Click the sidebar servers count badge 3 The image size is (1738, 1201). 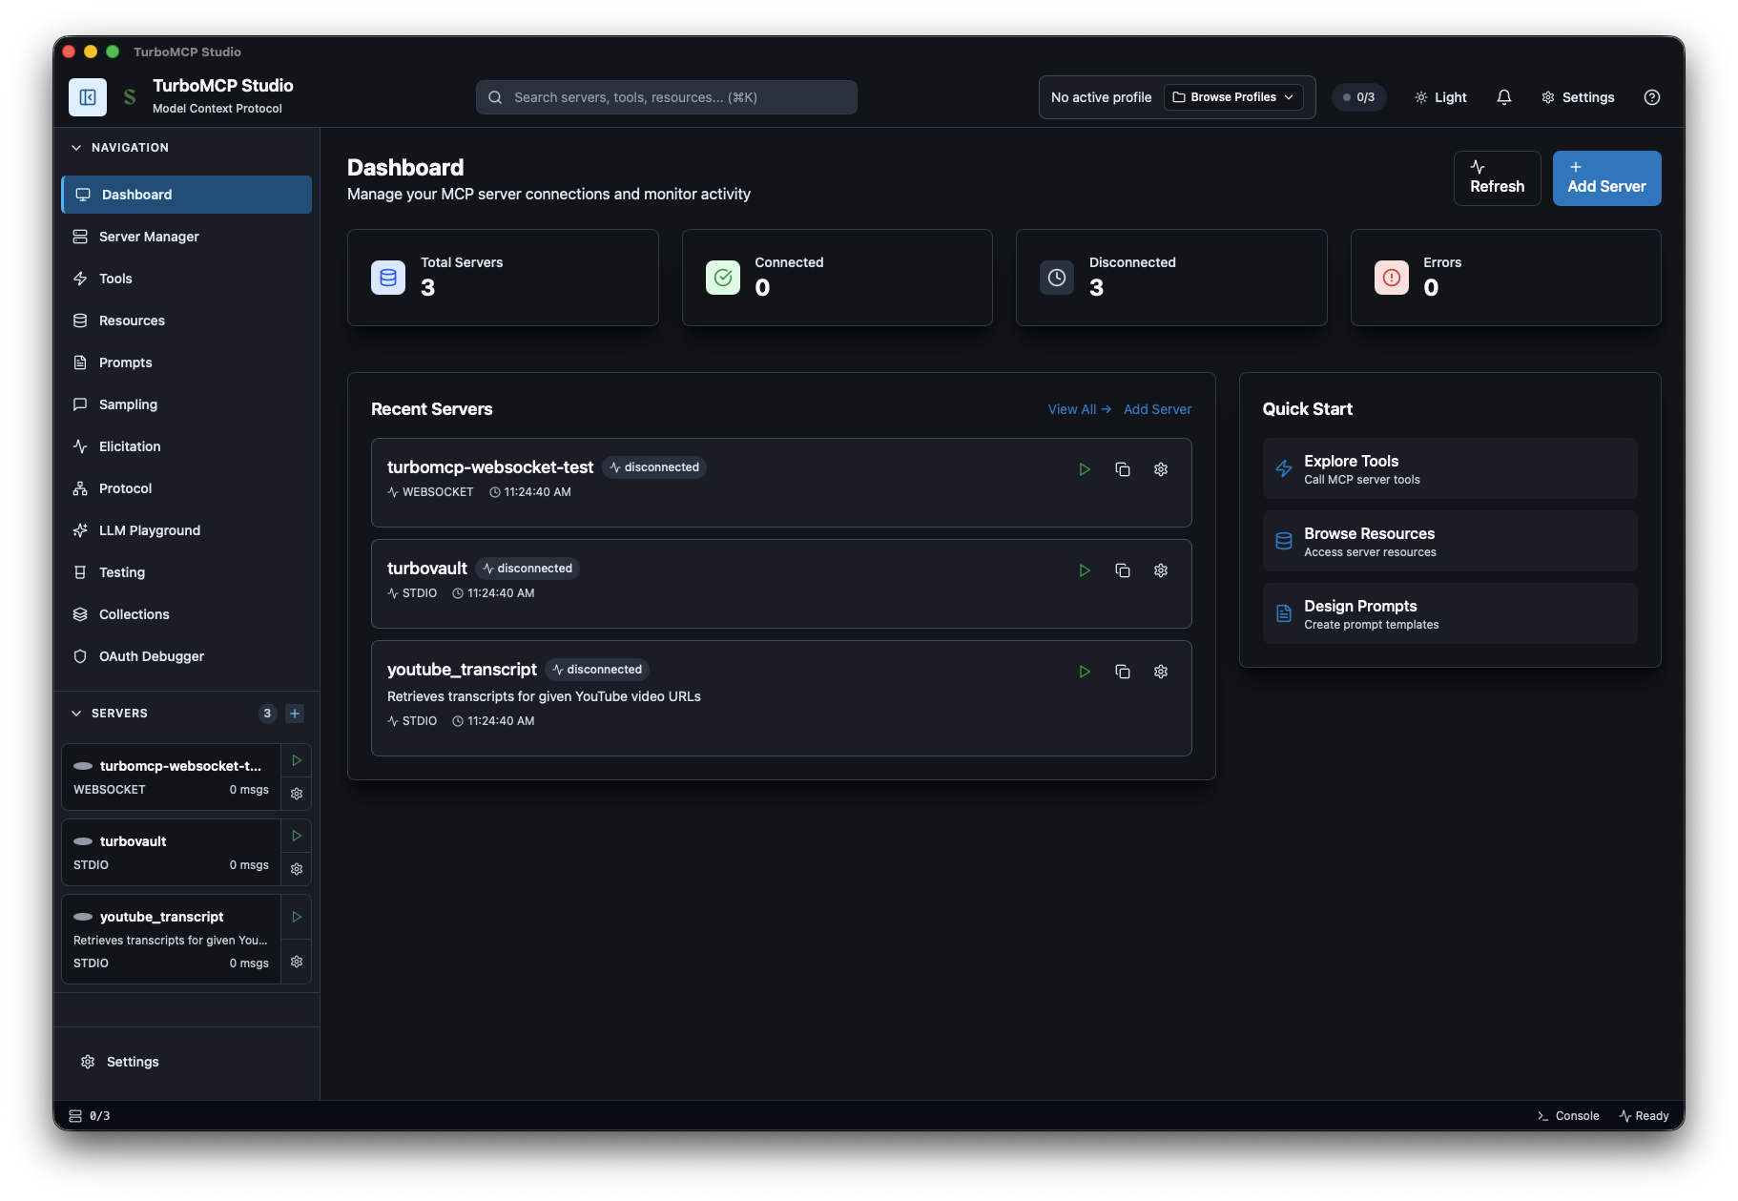(x=267, y=714)
